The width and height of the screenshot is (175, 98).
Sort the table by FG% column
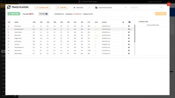tap(75, 22)
